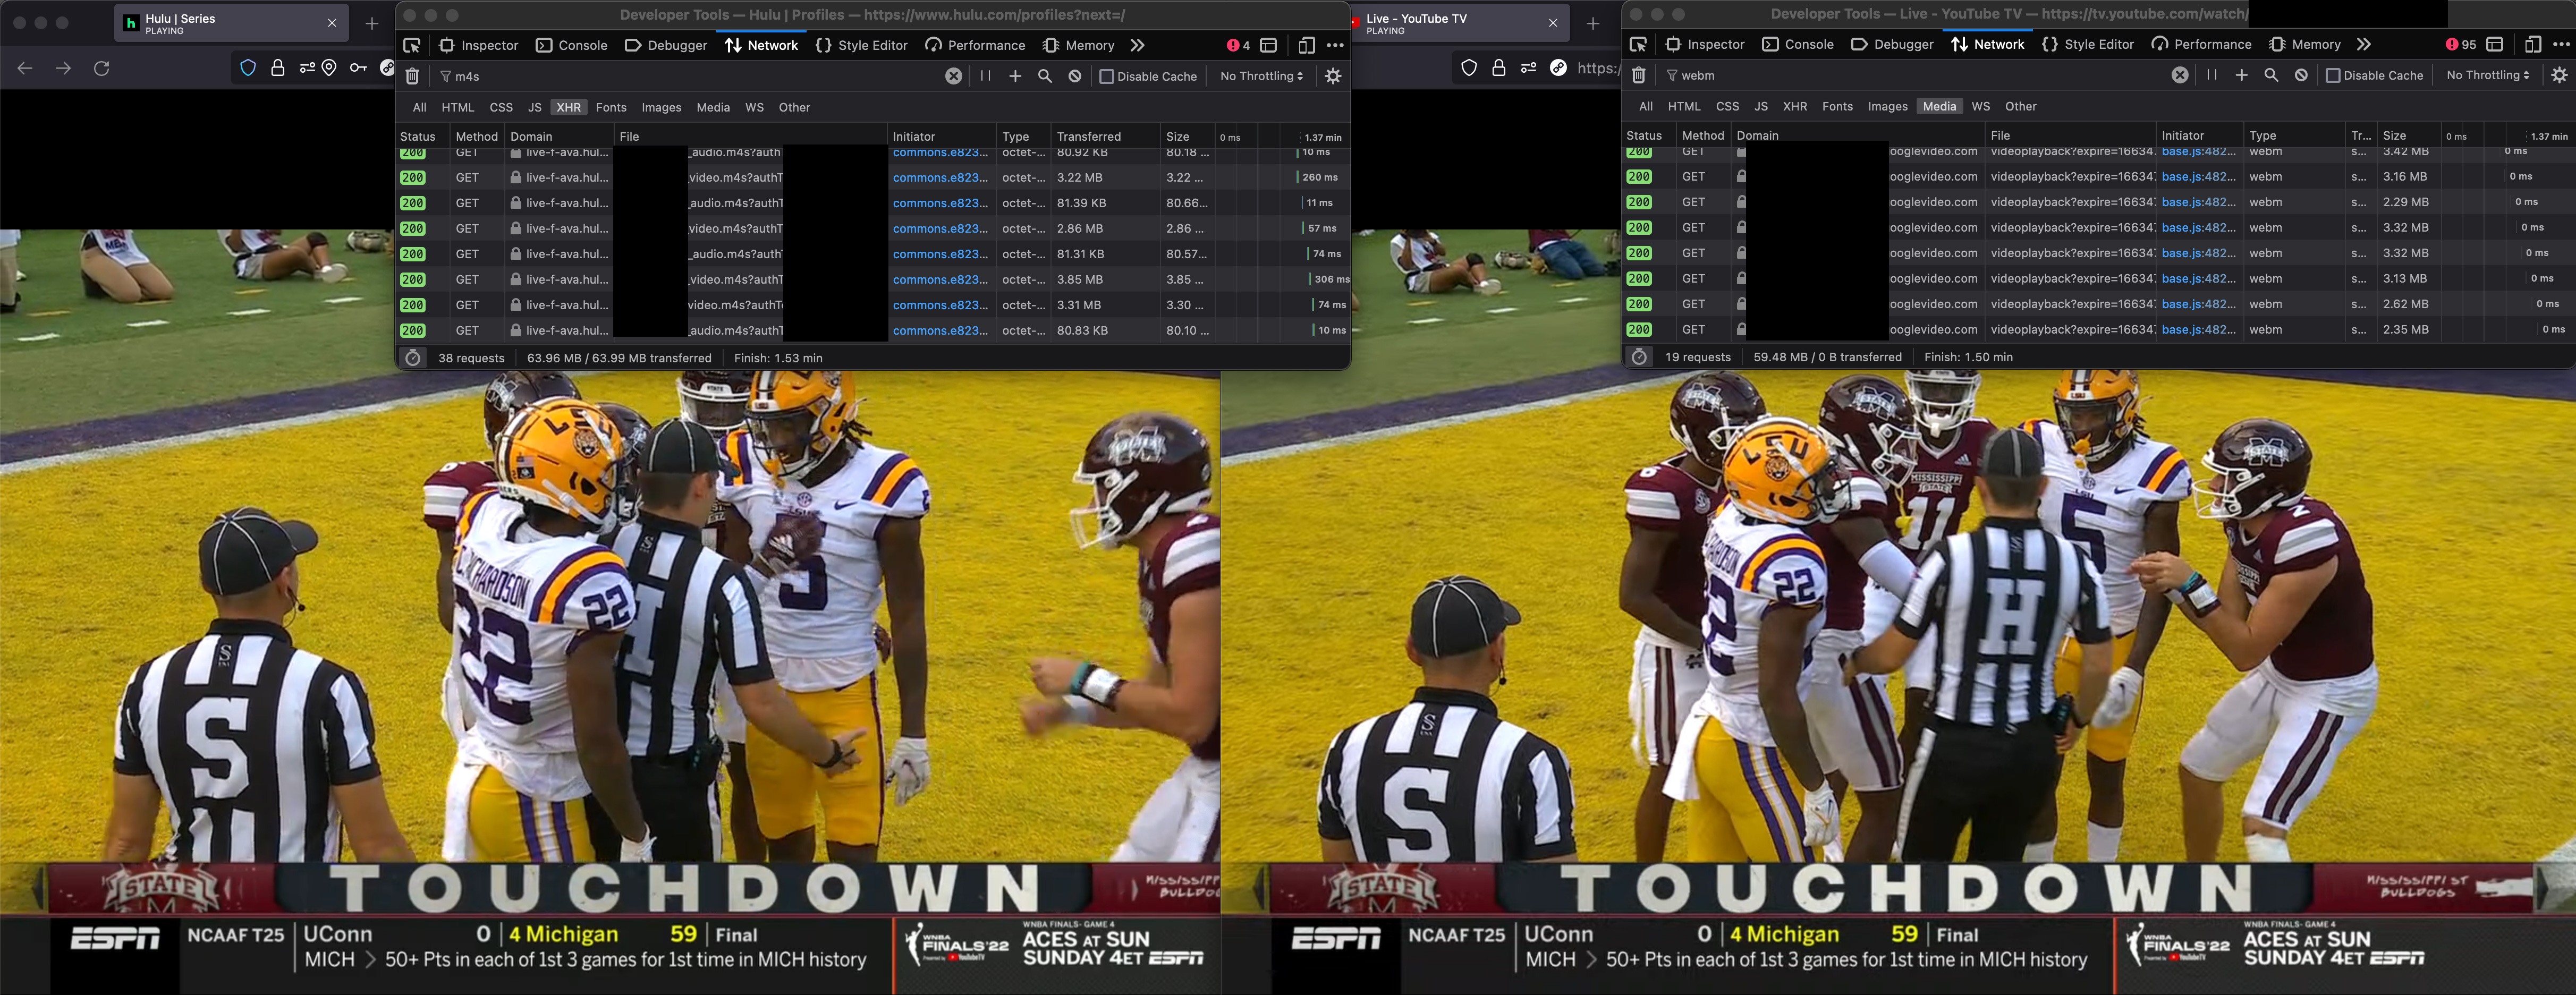Show the 4 errors in Hulu DevTools
This screenshot has height=995, width=2576.
point(1238,45)
